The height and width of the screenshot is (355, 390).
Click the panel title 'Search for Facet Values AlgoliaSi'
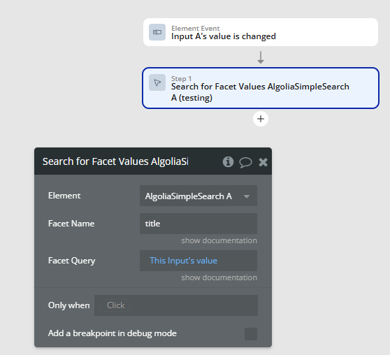point(115,161)
